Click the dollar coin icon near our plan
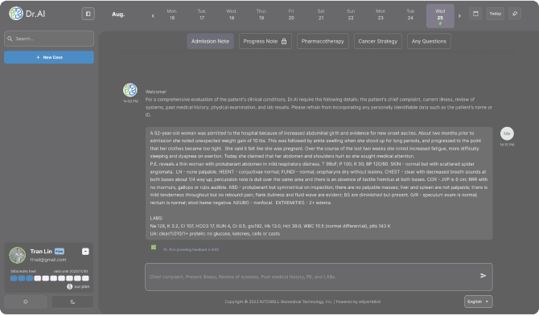The height and width of the screenshot is (316, 539). (x=69, y=286)
